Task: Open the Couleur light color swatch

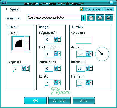Action: [x=84, y=40]
